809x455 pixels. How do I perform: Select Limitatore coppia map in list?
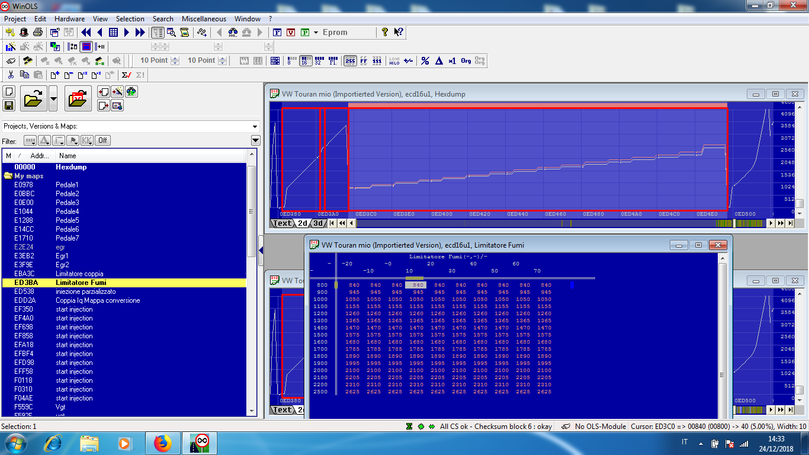point(79,274)
